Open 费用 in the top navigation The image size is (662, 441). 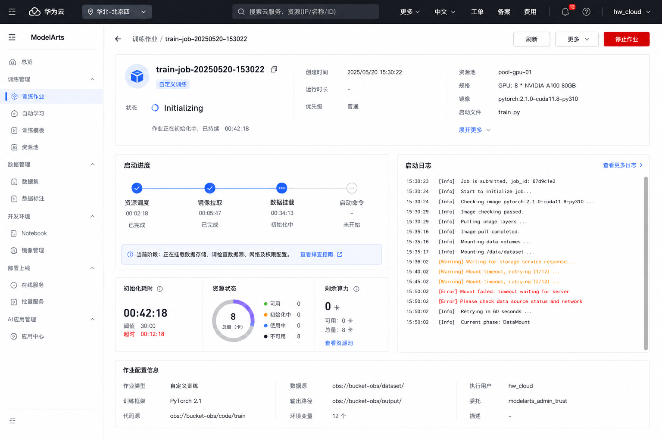click(530, 12)
